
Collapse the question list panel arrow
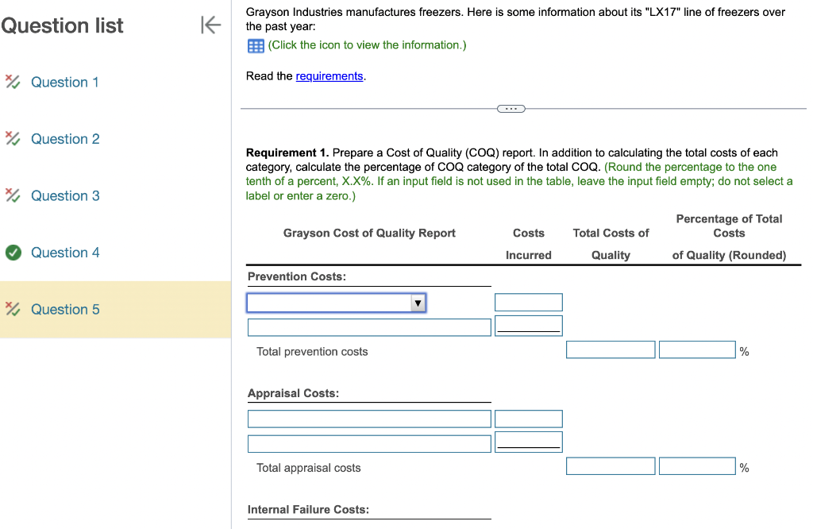(211, 25)
